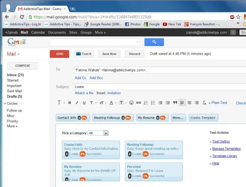Click Create Template button
The image size is (246, 187).
click(204, 118)
